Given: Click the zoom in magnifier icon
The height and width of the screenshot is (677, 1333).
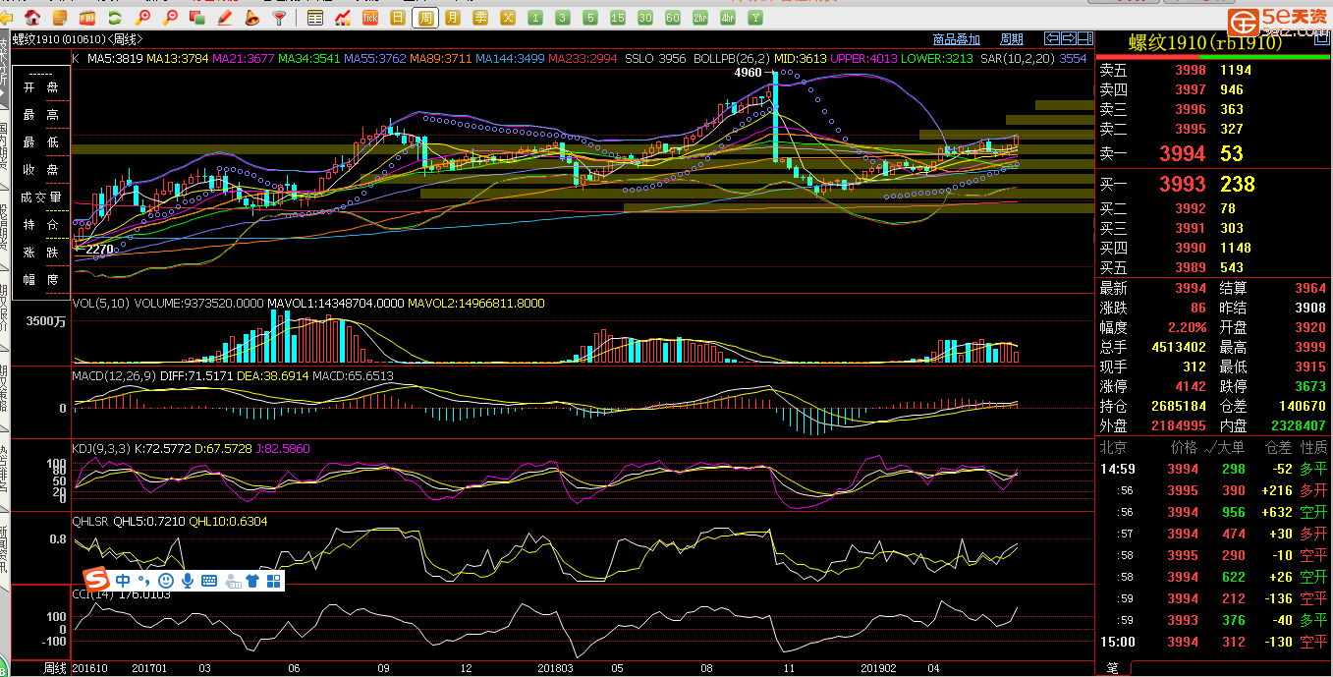Looking at the screenshot, I should (143, 18).
